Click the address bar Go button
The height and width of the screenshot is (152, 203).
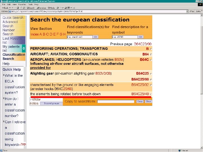click(192, 12)
